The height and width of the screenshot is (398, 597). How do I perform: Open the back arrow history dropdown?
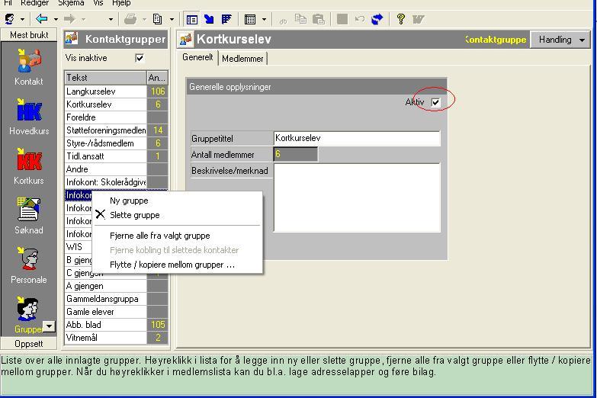56,19
